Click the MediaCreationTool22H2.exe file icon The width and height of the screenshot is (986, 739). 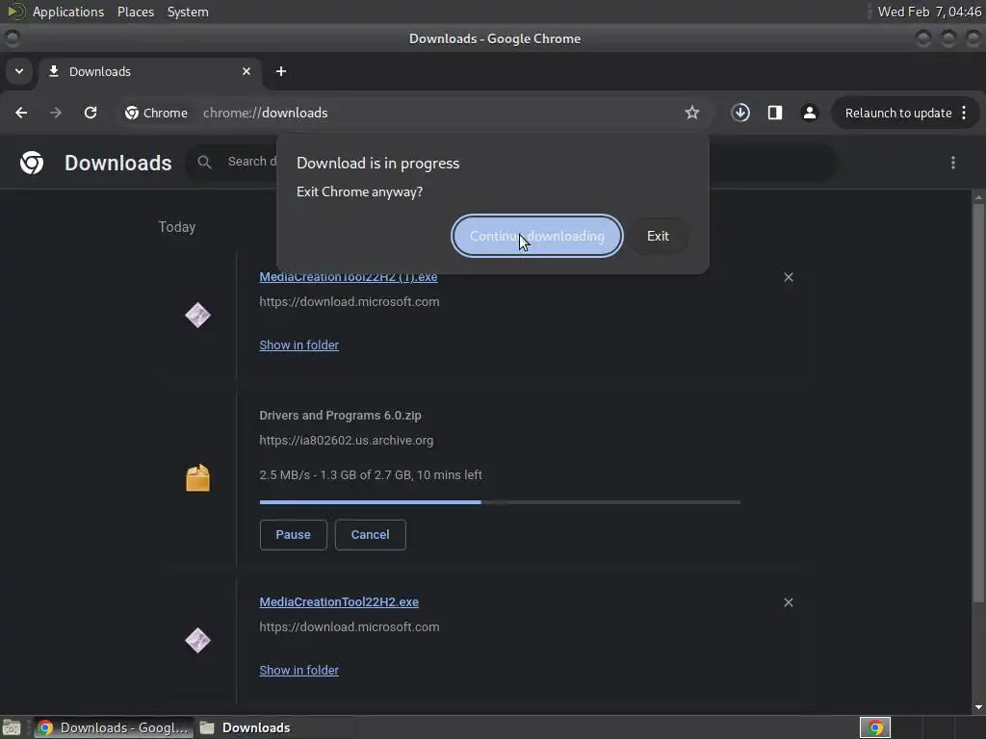pos(197,640)
